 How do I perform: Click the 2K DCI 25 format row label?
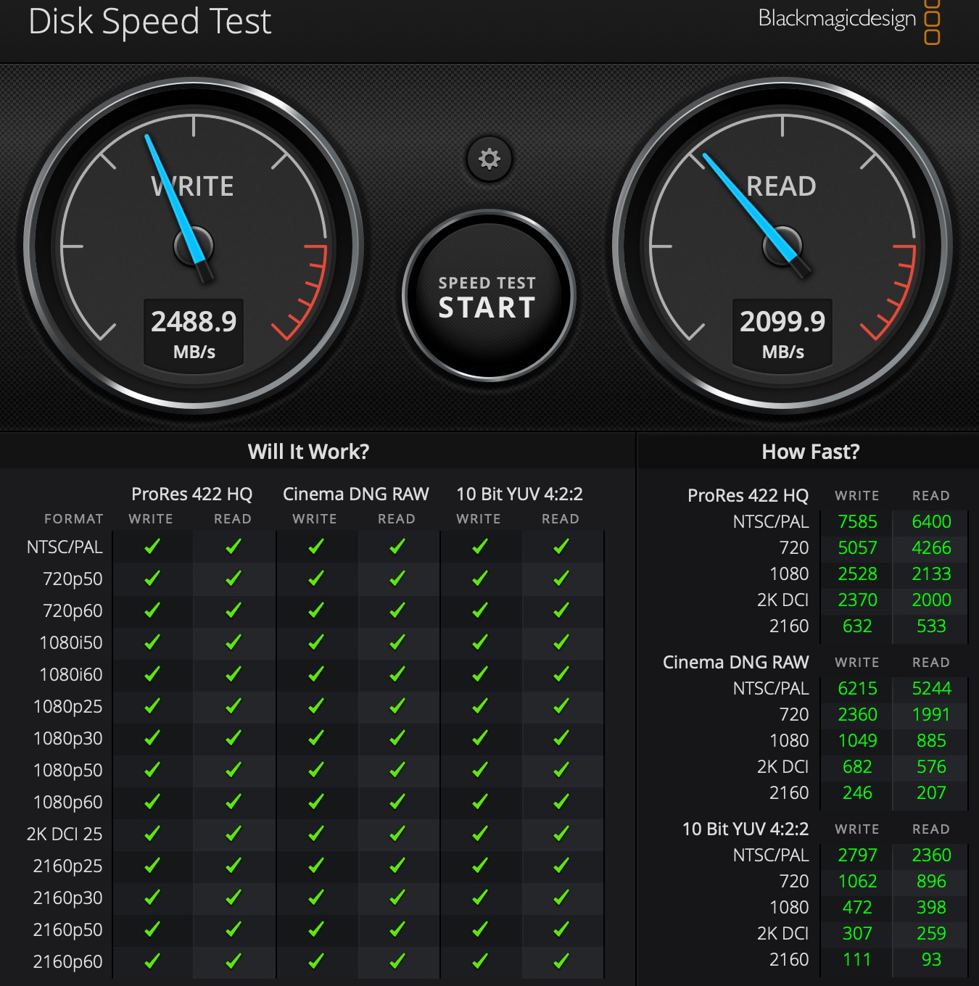click(65, 834)
